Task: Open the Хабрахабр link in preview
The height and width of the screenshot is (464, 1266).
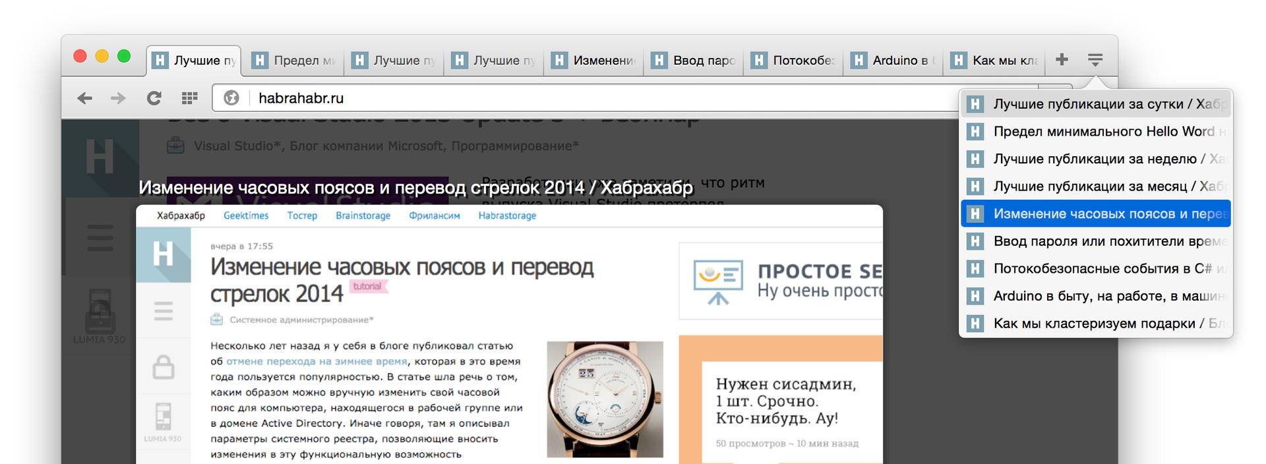Action: (181, 216)
